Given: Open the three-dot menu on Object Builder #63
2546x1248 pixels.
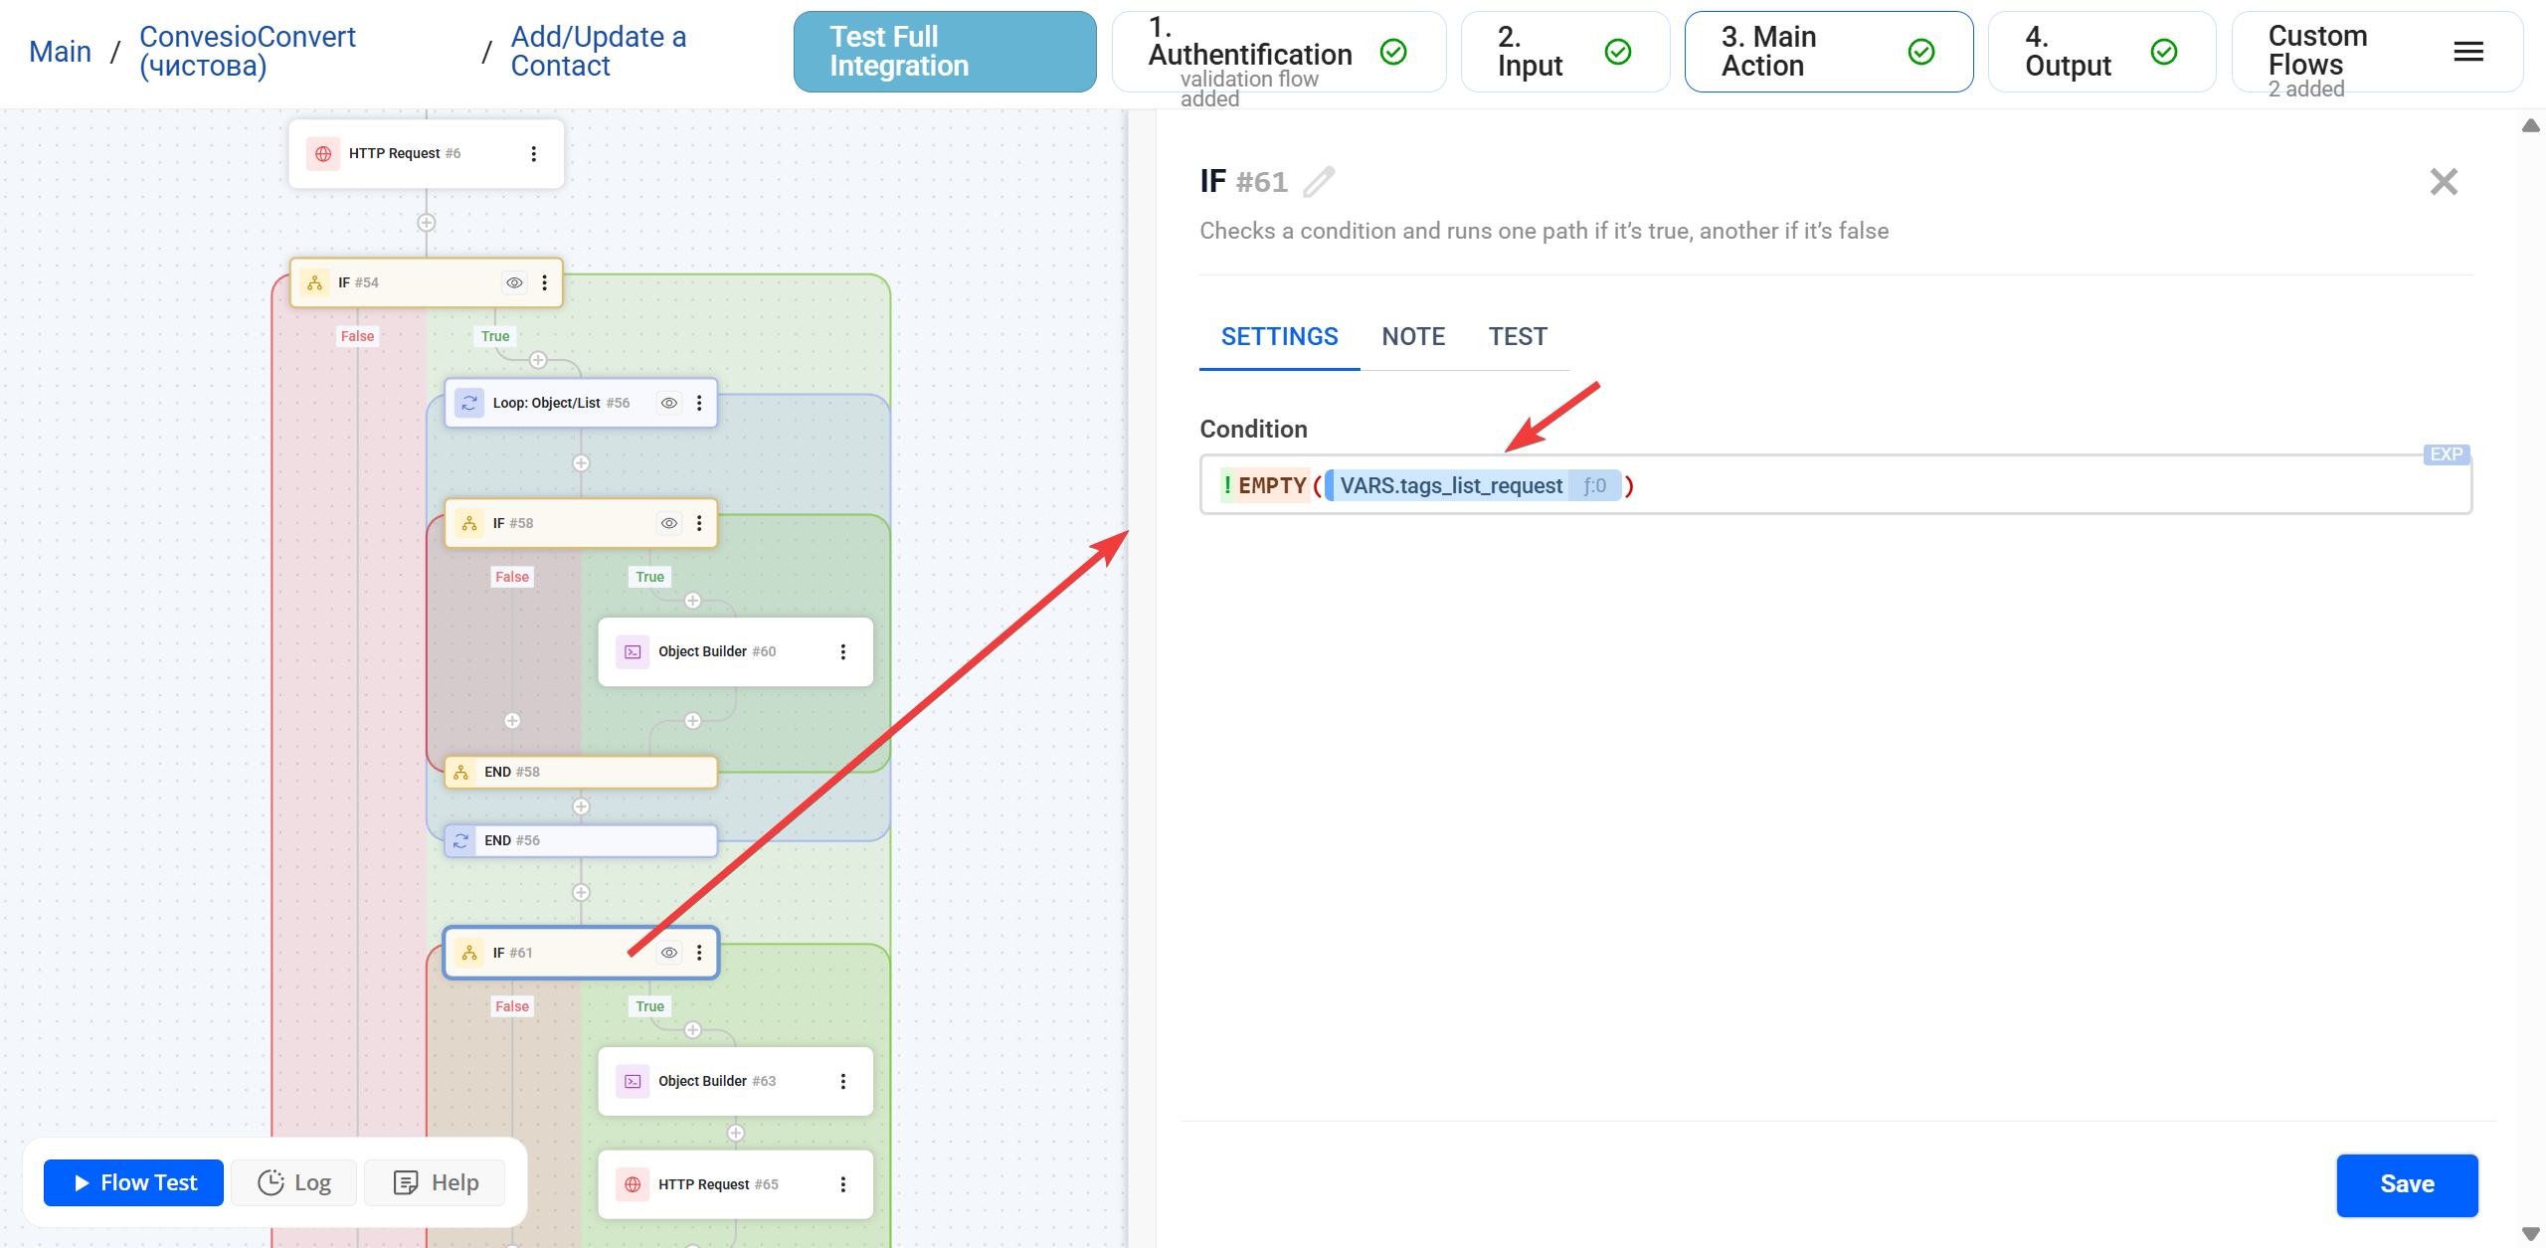Looking at the screenshot, I should [x=843, y=1081].
